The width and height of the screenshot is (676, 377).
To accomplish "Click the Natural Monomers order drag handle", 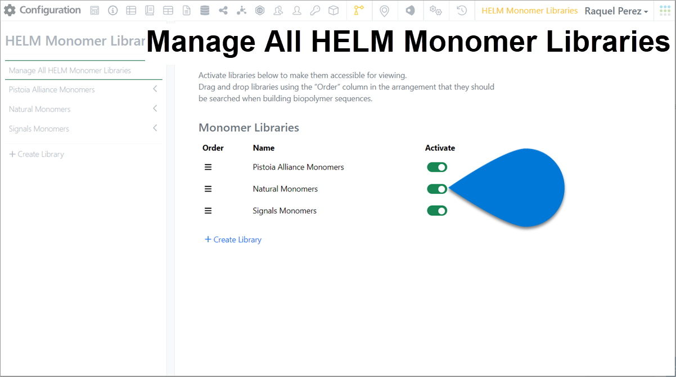I will point(208,189).
